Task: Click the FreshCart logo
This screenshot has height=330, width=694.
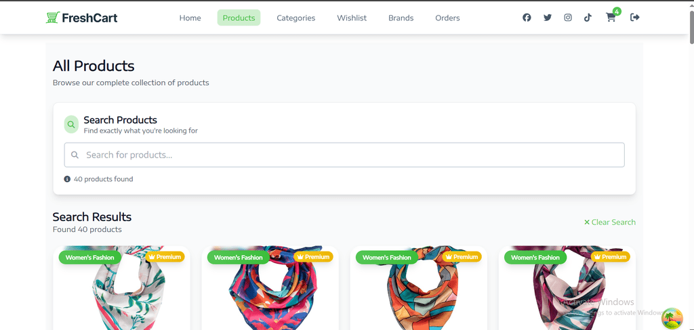Action: pyautogui.click(x=82, y=18)
